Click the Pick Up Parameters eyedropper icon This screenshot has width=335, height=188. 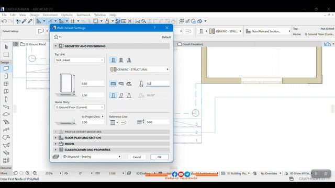[24, 21]
